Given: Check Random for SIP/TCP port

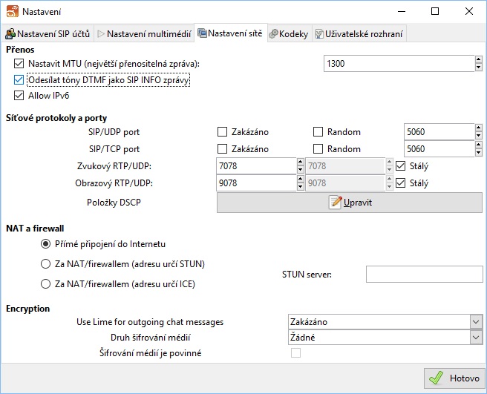Looking at the screenshot, I should pyautogui.click(x=318, y=149).
